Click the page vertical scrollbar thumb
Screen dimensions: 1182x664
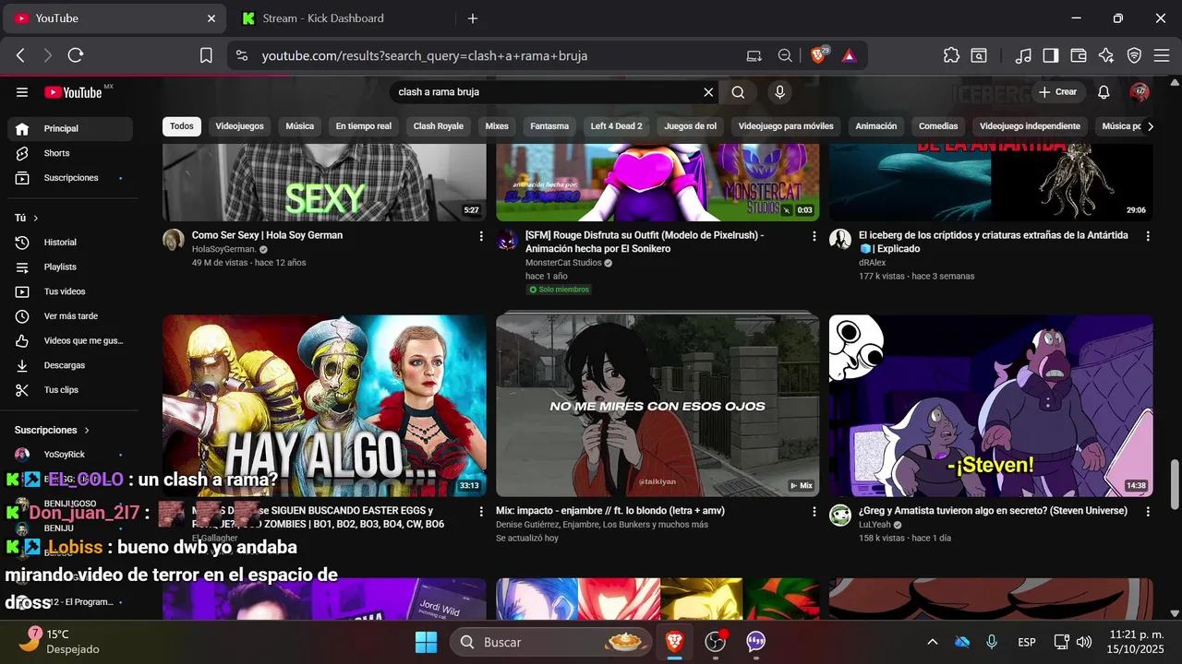point(1175,482)
